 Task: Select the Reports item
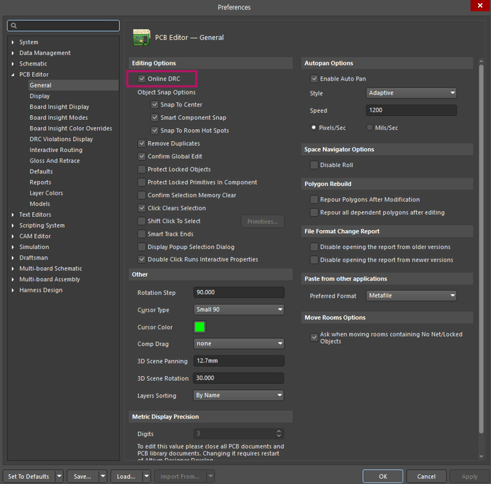(x=40, y=182)
